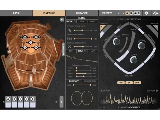Reset the Spatial tab with its circular arrow
Screen dimensions: 160x120
pos(74,21)
